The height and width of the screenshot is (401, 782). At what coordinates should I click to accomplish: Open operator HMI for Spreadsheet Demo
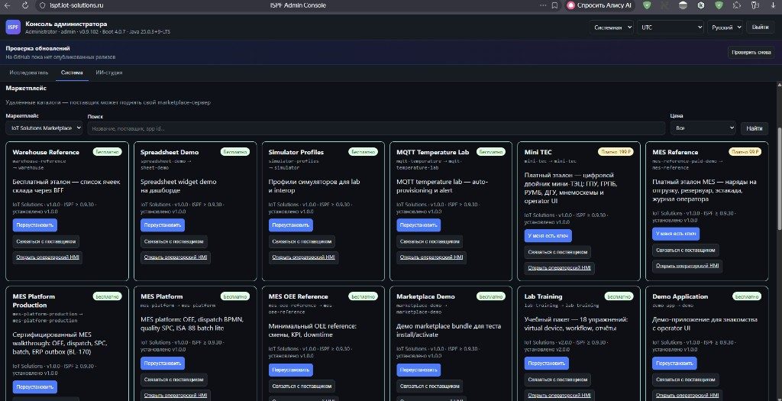click(176, 258)
